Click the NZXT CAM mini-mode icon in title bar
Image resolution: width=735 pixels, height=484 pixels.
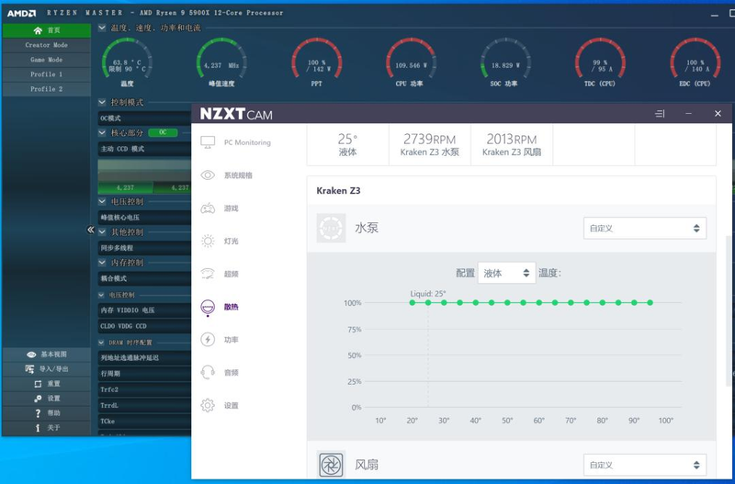(x=659, y=114)
